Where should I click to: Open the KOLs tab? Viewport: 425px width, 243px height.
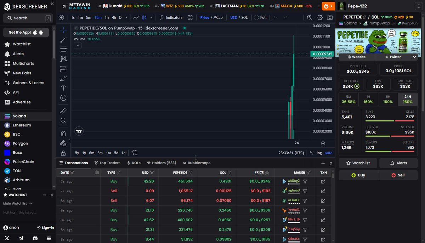pyautogui.click(x=134, y=163)
